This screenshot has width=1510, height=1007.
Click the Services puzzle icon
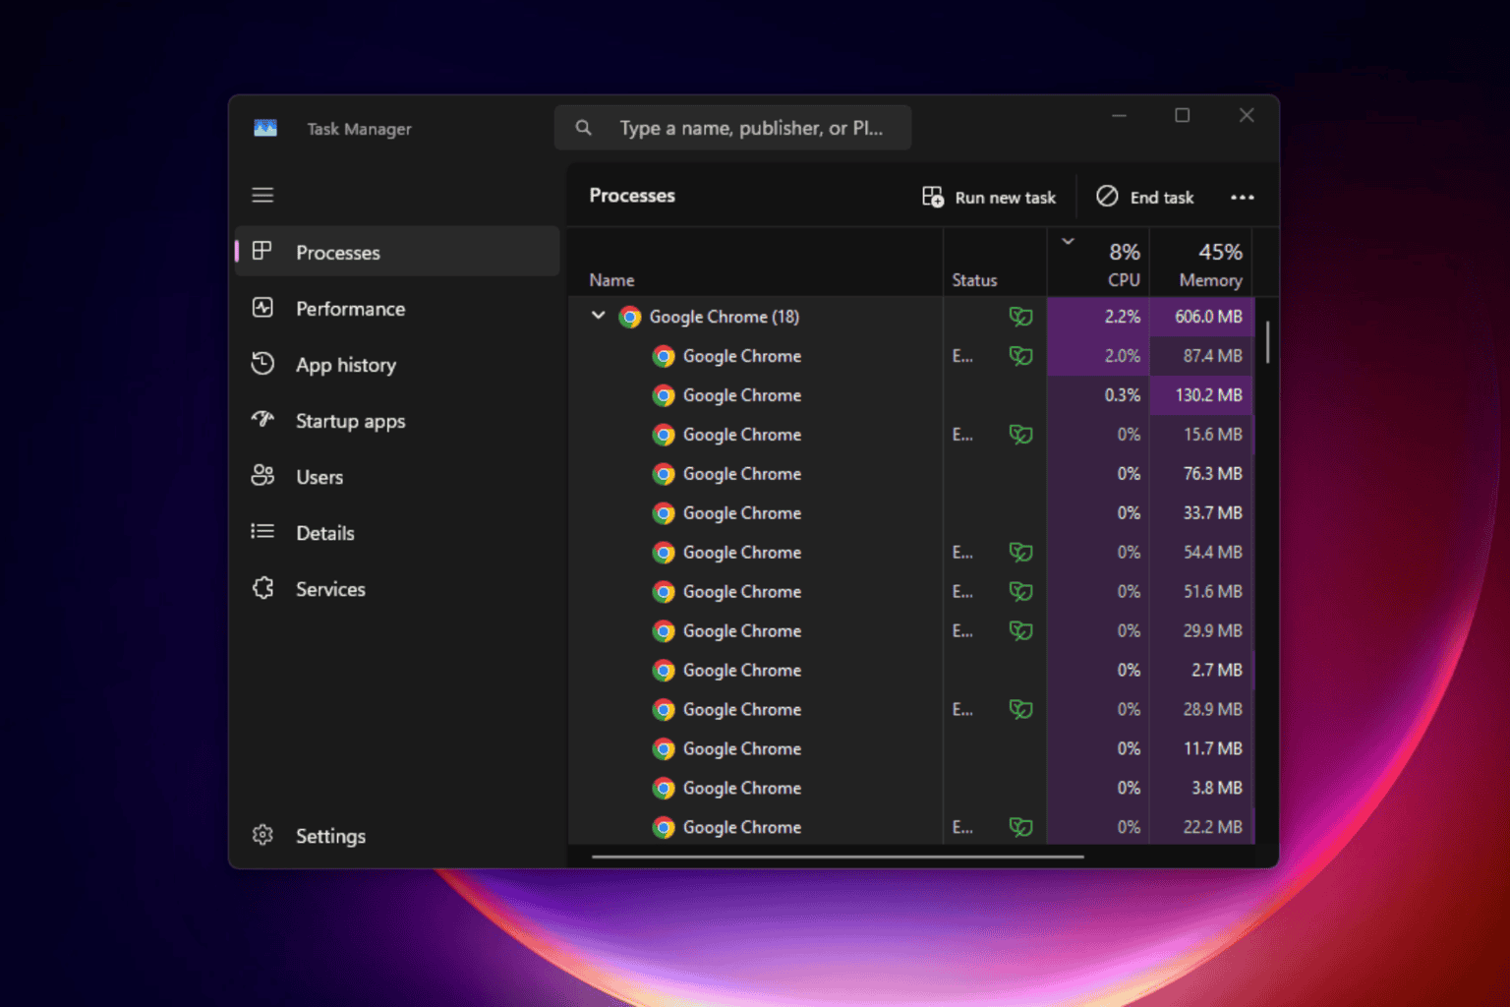point(262,588)
